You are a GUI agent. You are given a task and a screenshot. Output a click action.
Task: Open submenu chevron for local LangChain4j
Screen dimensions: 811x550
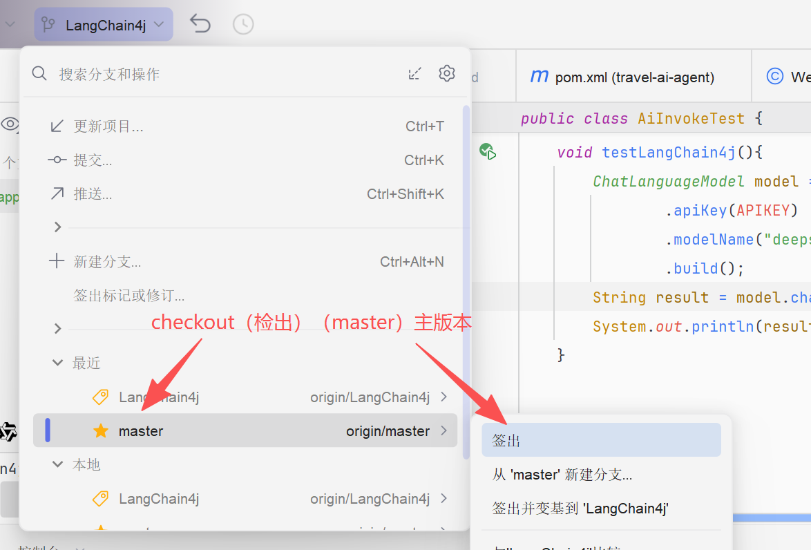(443, 499)
